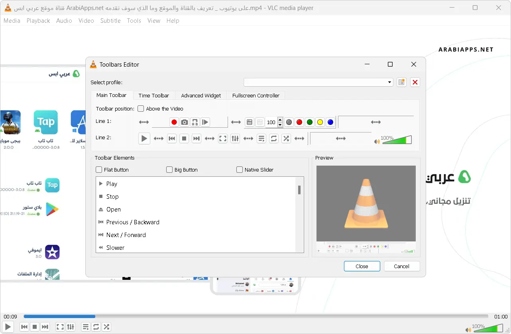
Task: Click the VLC logo in the Toolbars Editor titlebar
Action: point(93,64)
